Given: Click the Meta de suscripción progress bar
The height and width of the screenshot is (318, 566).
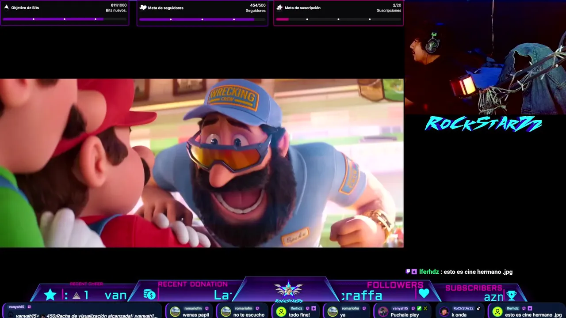Looking at the screenshot, I should [x=338, y=19].
